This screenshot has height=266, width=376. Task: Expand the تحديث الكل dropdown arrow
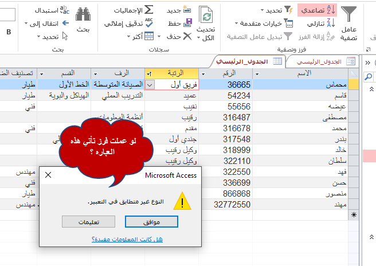coord(198,38)
